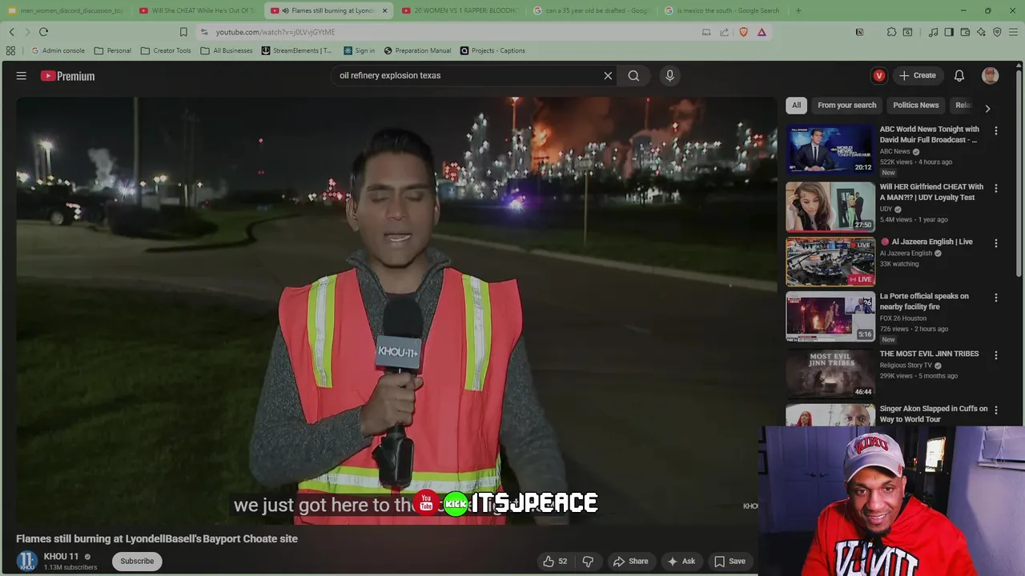Open KHOU 11 channel name link

pos(61,557)
